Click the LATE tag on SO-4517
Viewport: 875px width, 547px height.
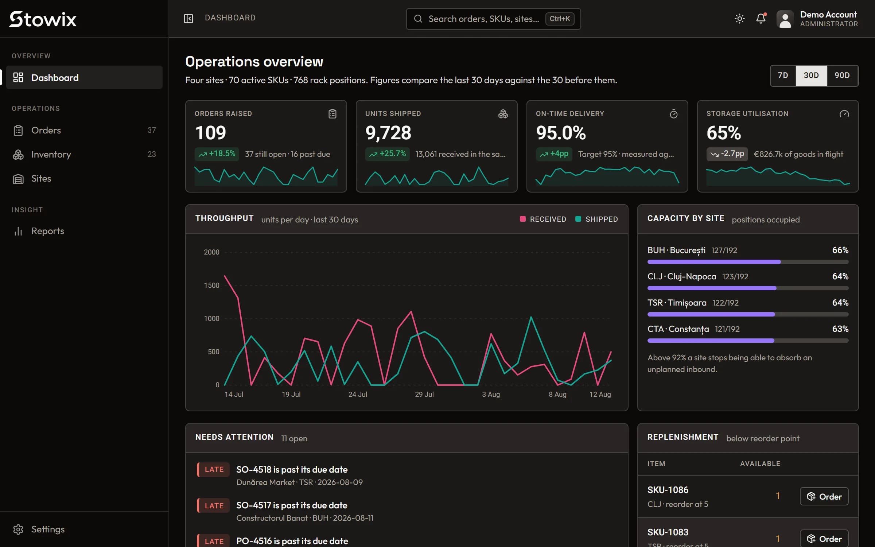(x=214, y=505)
